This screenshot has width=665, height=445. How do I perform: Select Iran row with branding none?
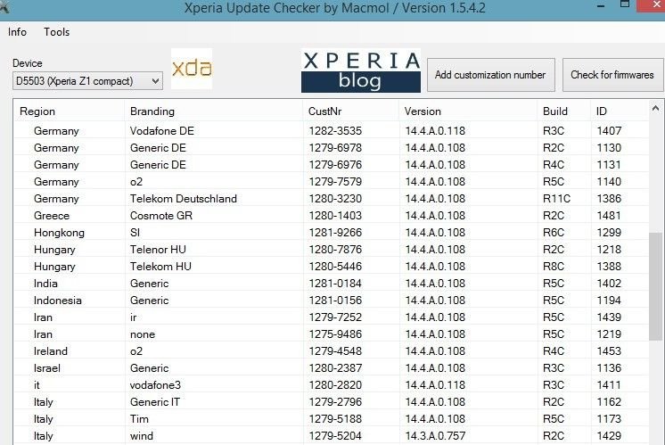pyautogui.click(x=332, y=334)
